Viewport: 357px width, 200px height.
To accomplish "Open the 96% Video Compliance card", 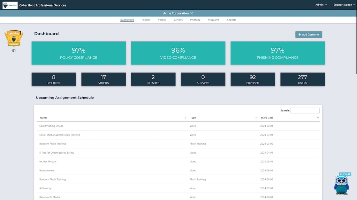I will [x=178, y=53].
